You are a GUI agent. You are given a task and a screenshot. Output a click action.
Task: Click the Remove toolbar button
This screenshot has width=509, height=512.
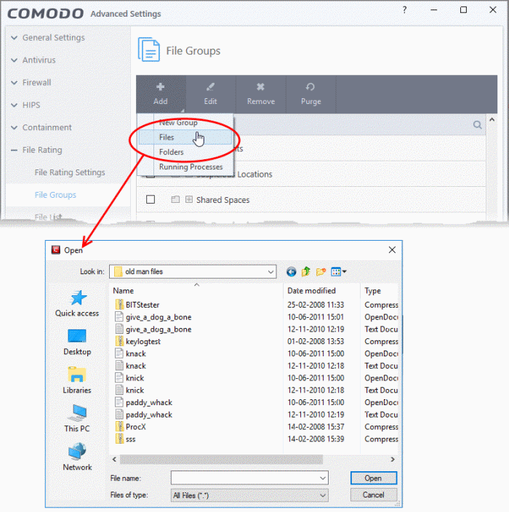[261, 94]
